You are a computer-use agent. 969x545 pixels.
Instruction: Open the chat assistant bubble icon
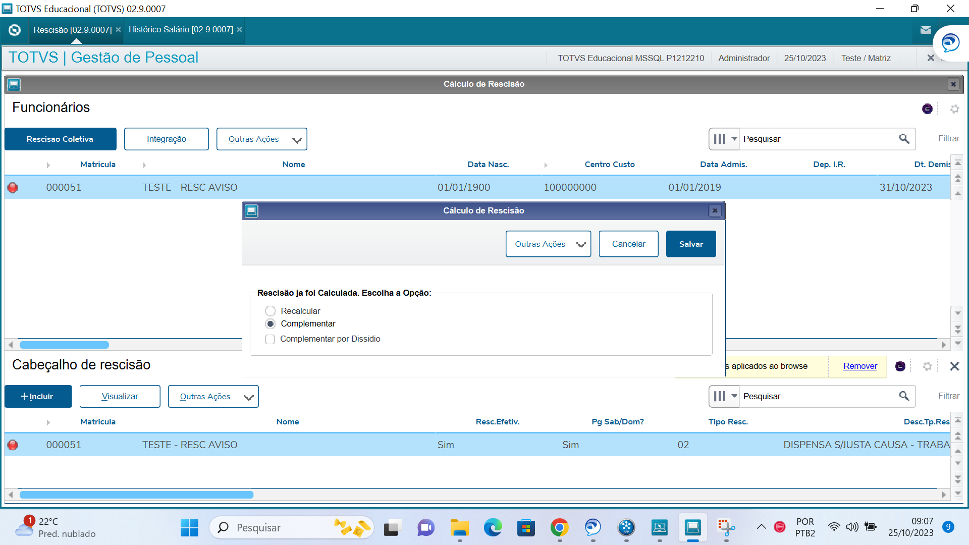pyautogui.click(x=950, y=43)
